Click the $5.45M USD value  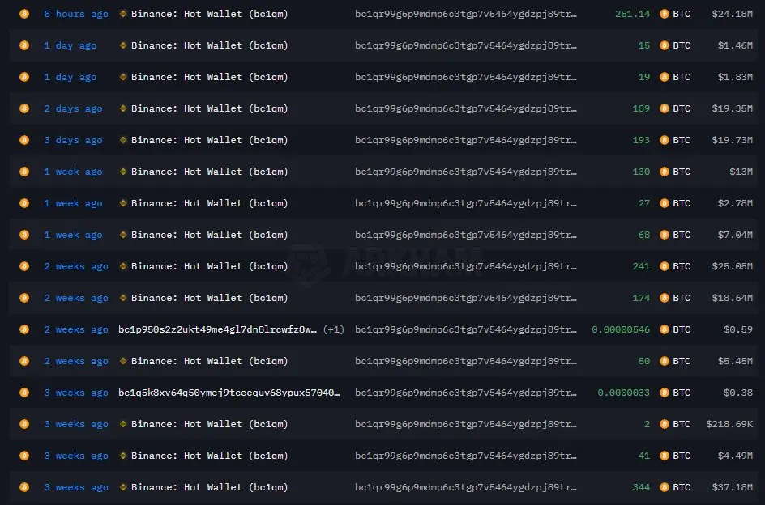pyautogui.click(x=735, y=361)
